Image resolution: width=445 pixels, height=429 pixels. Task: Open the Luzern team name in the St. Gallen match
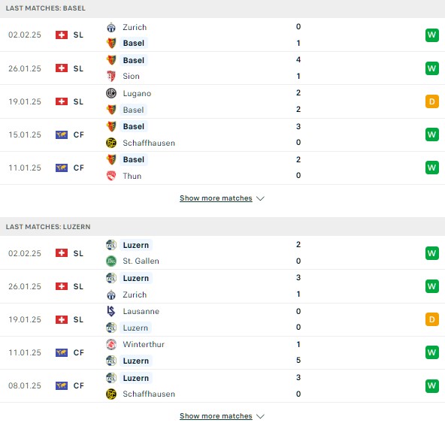pos(136,245)
